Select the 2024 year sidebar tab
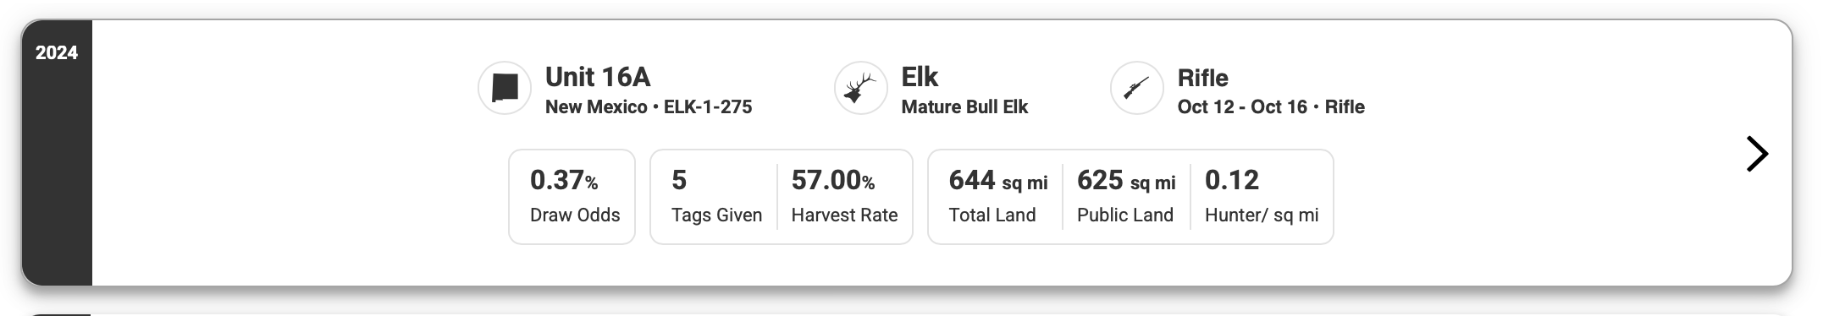Screen dimensions: 1834x316 tap(57, 153)
